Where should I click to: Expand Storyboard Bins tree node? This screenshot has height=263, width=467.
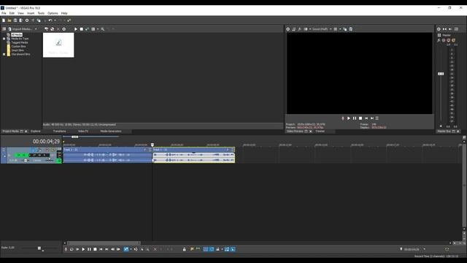pyautogui.click(x=4, y=55)
